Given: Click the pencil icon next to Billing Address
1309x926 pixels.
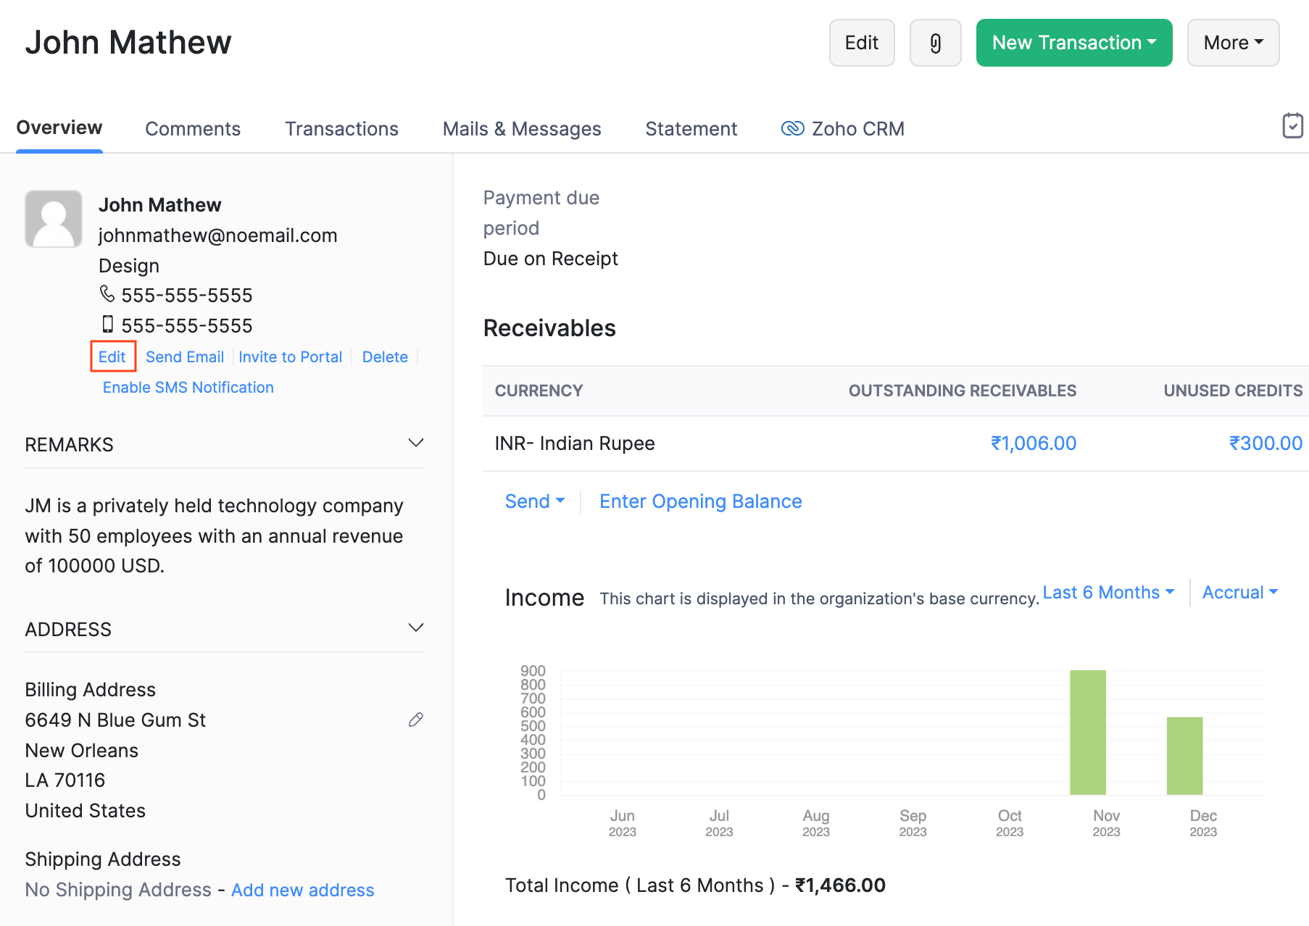Looking at the screenshot, I should point(415,719).
